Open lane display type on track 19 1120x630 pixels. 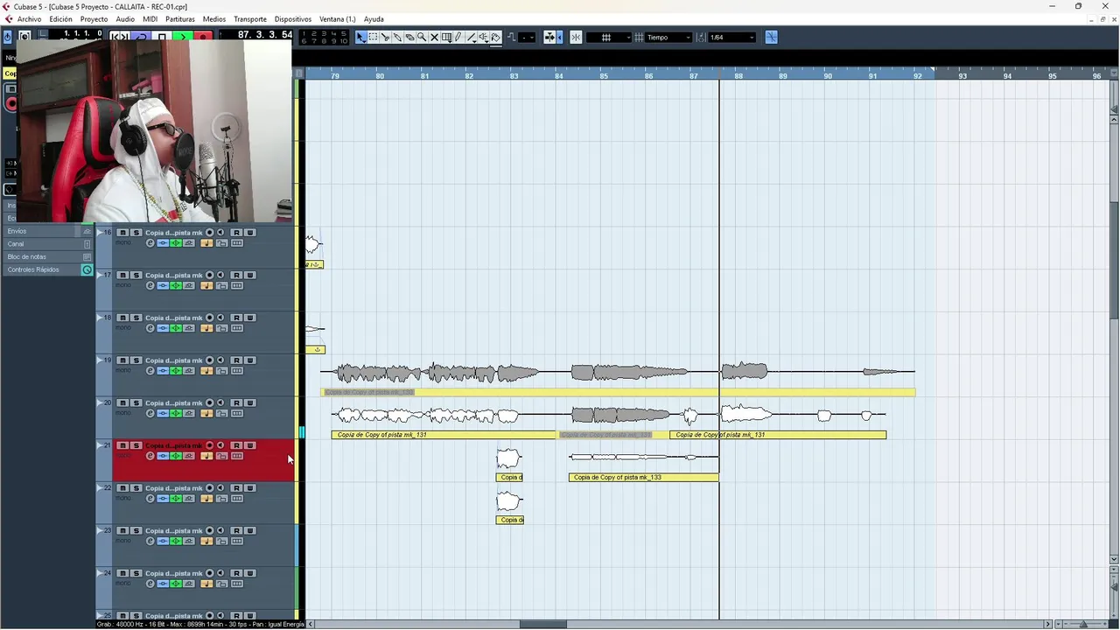(x=237, y=371)
